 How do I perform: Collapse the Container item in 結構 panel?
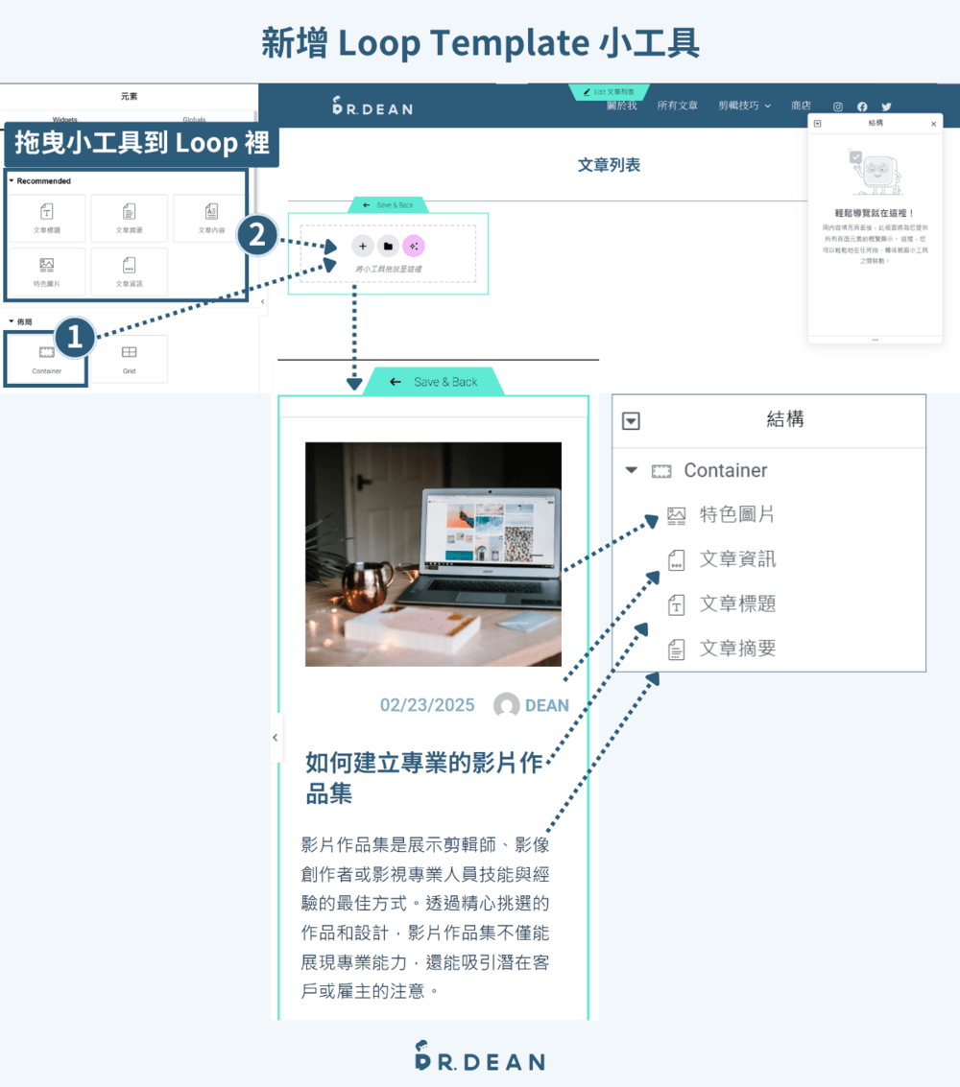633,470
